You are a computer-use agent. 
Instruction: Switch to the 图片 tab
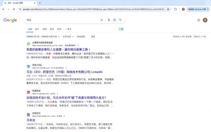point(37,29)
